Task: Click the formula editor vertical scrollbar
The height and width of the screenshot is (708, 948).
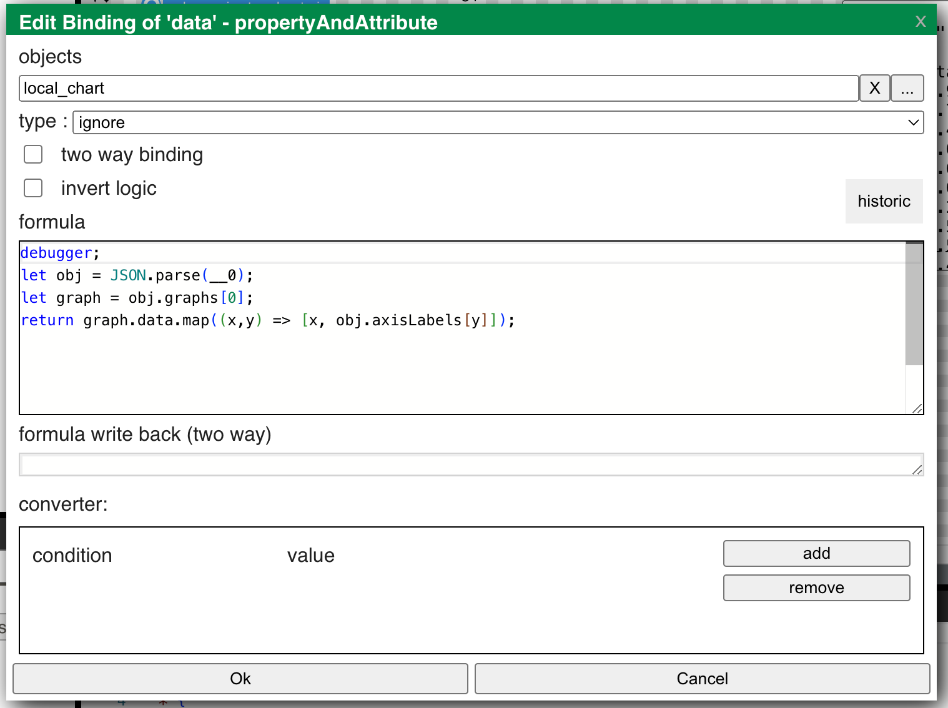Action: (x=914, y=304)
